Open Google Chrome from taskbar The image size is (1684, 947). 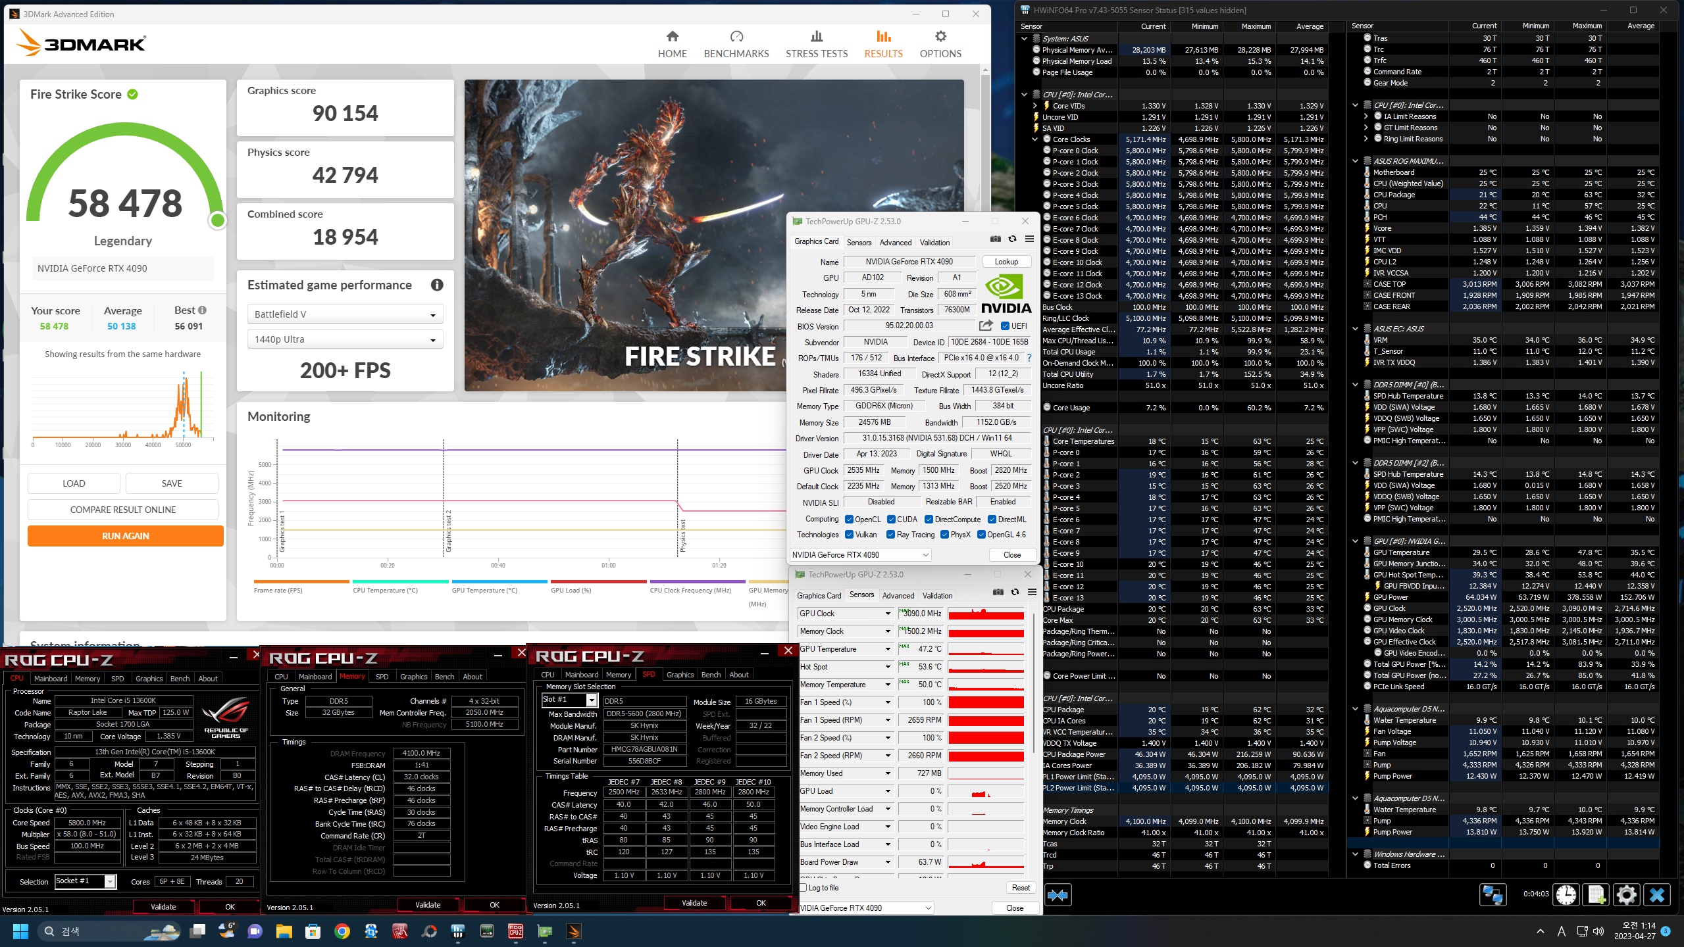[x=342, y=931]
